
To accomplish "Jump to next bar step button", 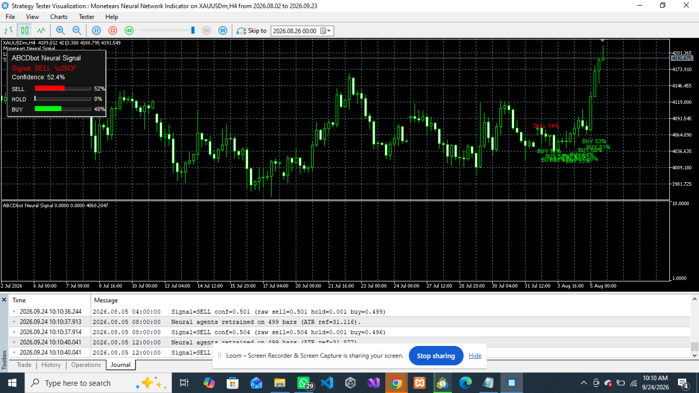I will pyautogui.click(x=223, y=31).
